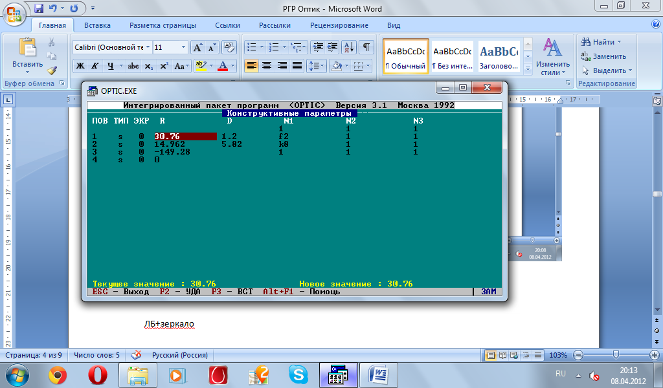
Task: Cut the selection with scissors icon
Action: [52, 42]
